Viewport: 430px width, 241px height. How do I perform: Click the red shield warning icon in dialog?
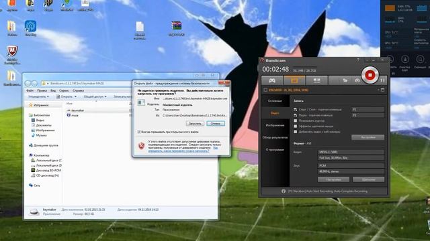141,145
